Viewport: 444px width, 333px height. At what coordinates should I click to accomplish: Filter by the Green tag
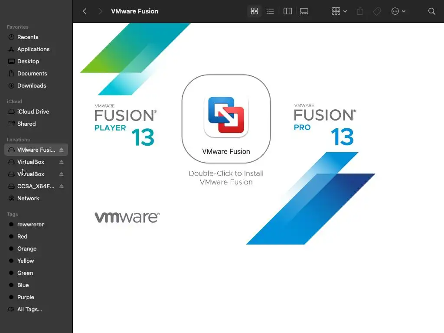click(x=36, y=273)
